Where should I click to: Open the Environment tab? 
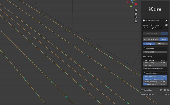tap(155, 39)
